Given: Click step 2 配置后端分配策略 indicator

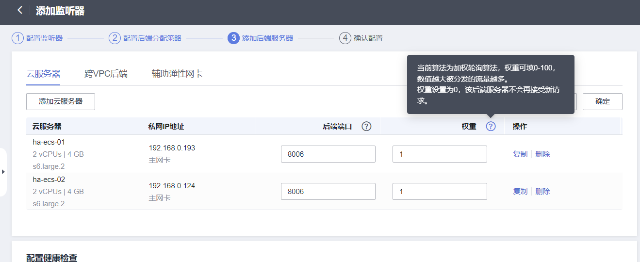Looking at the screenshot, I should tap(115, 38).
